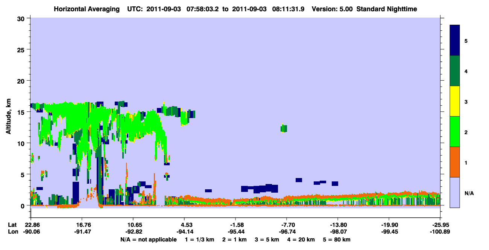Pick the orange 1/3 km legend swatch
This screenshot has width=489, height=250.
[x=455, y=162]
